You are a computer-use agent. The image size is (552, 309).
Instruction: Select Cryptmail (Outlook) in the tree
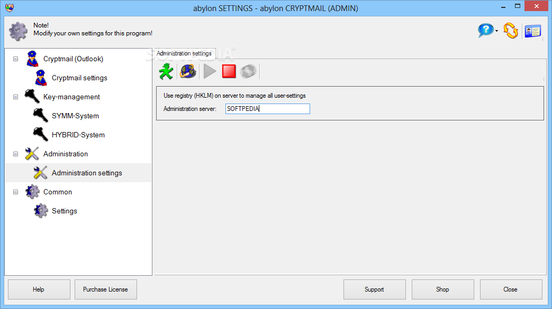click(x=73, y=59)
